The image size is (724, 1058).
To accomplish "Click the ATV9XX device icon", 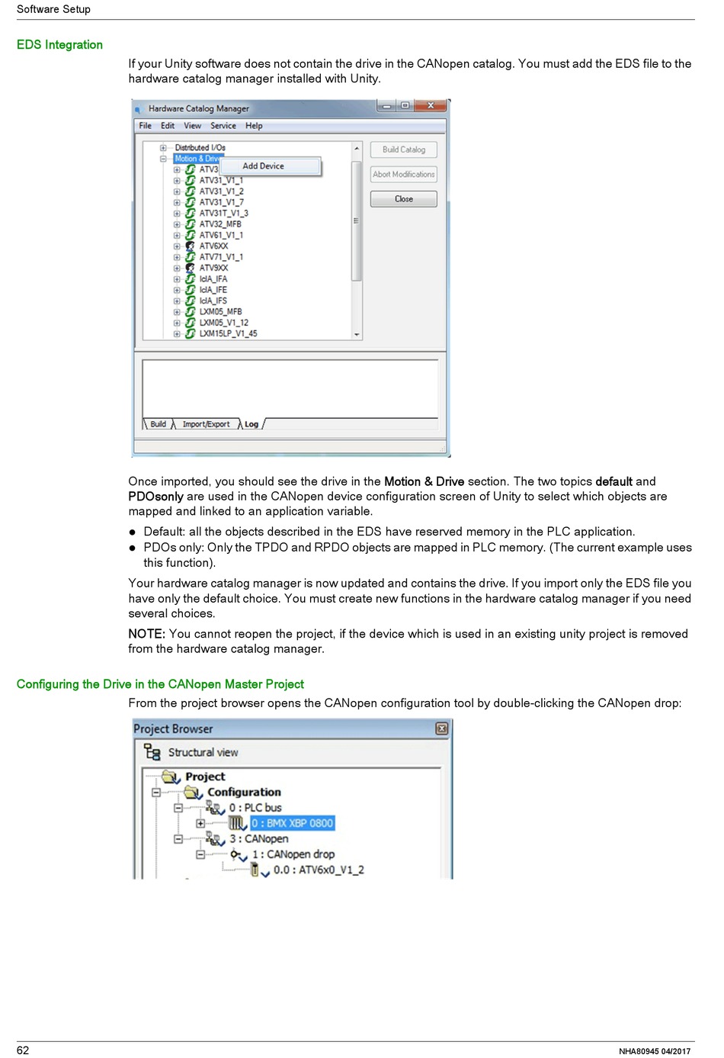I will (191, 268).
